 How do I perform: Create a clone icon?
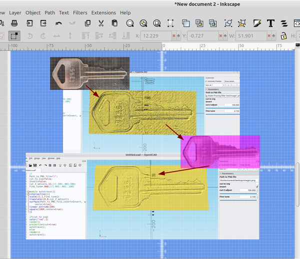point(199,23)
